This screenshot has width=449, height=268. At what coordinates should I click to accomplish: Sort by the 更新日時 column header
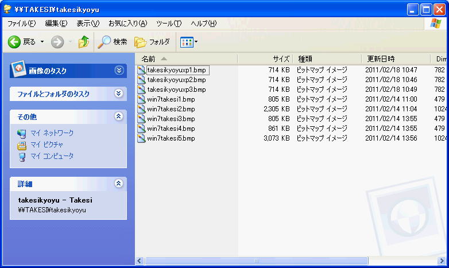click(x=396, y=59)
